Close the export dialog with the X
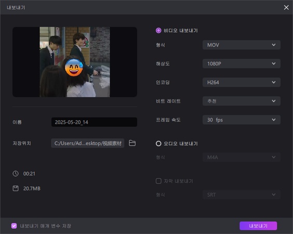 coord(286,7)
